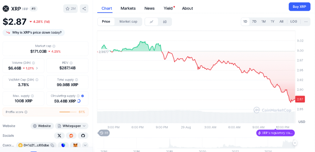Screen dimensions: 315x152
Task: Open the X (Twitter) social link
Action: click(x=59, y=136)
